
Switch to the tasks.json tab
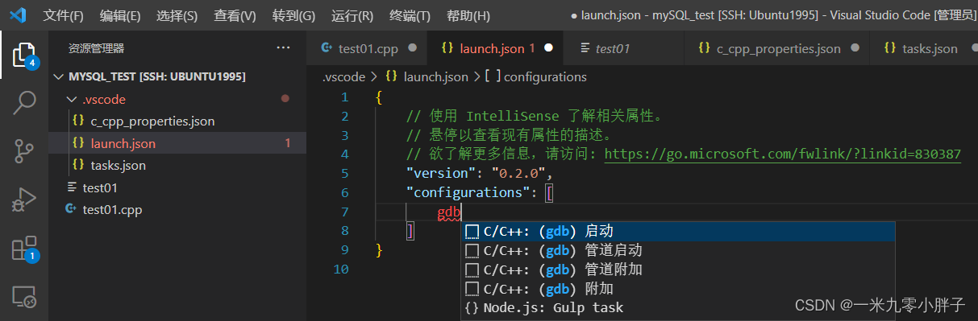[x=930, y=48]
